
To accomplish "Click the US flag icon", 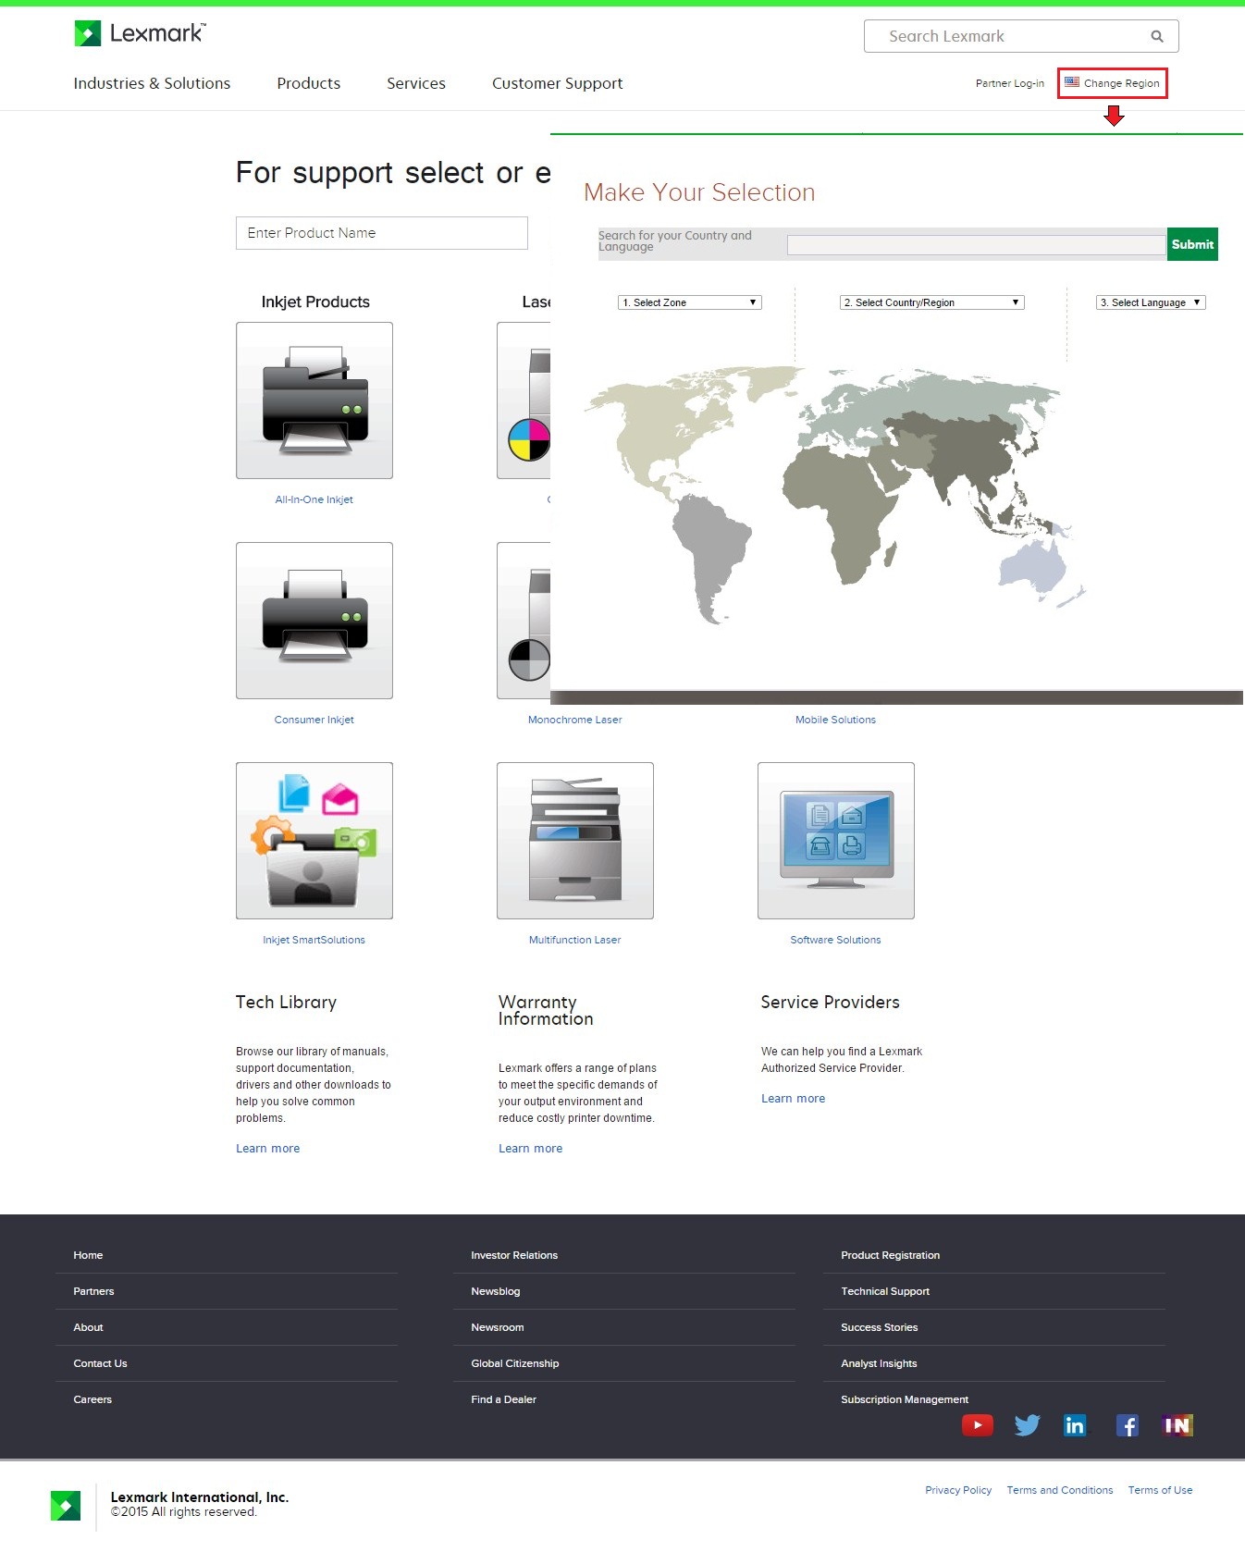I will [1071, 82].
